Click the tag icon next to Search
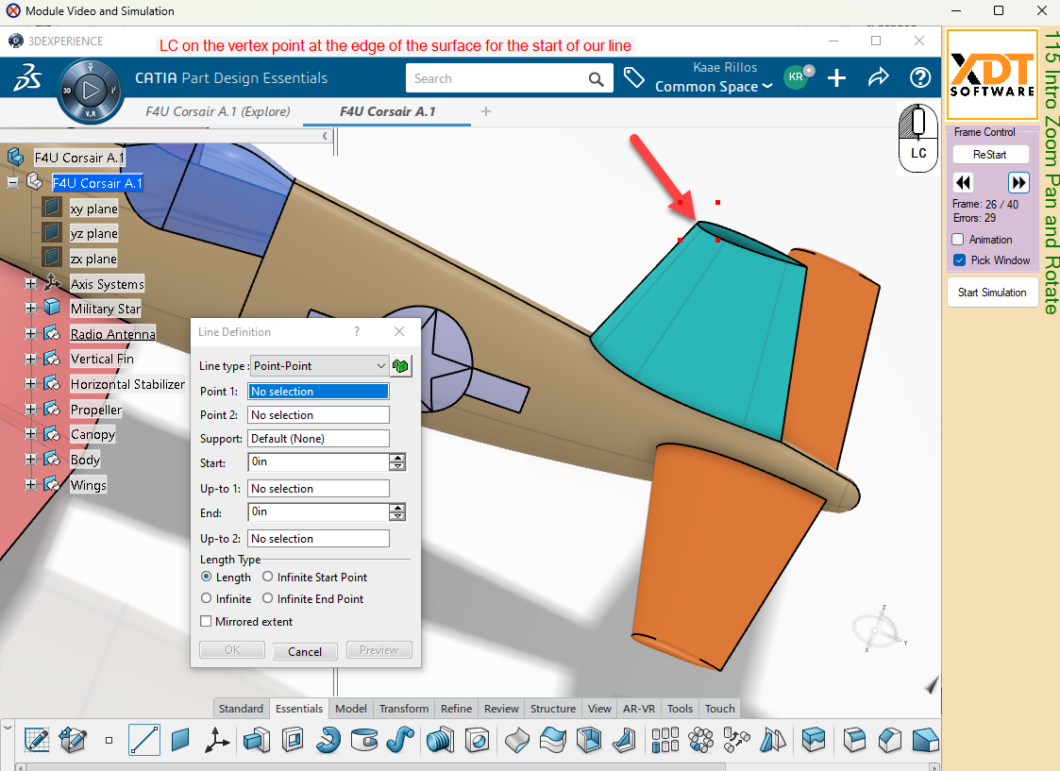 coord(633,77)
